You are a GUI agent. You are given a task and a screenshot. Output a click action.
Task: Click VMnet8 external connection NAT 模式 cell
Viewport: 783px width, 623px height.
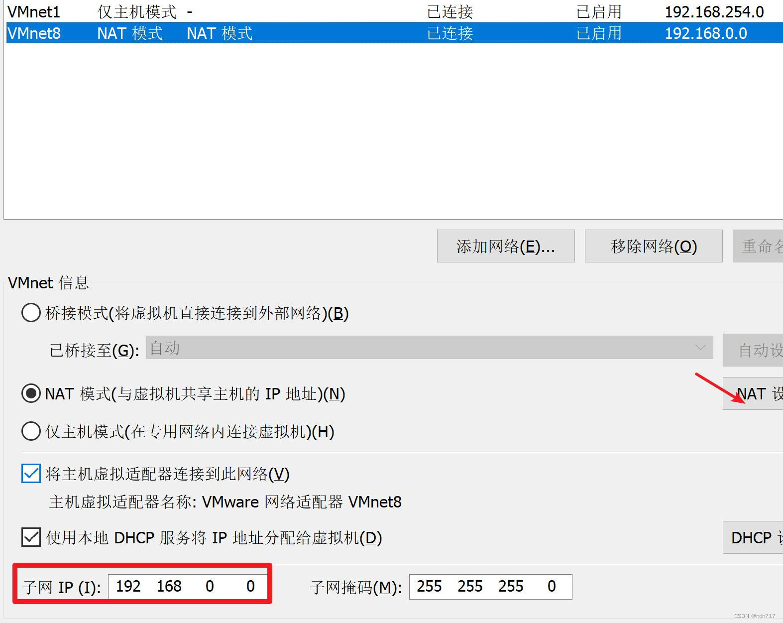point(220,33)
